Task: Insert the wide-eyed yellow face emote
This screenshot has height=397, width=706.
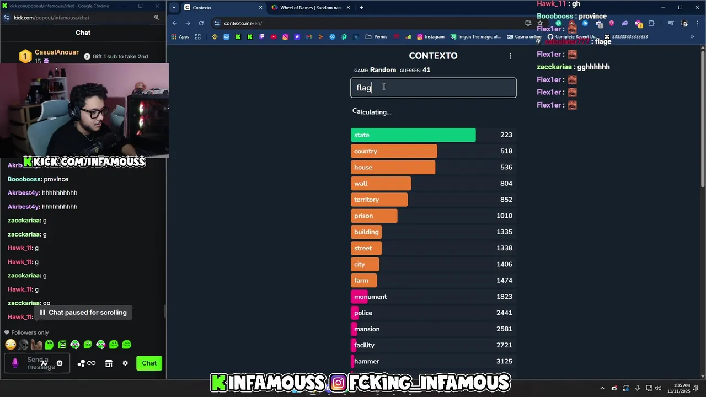Action: (x=10, y=345)
